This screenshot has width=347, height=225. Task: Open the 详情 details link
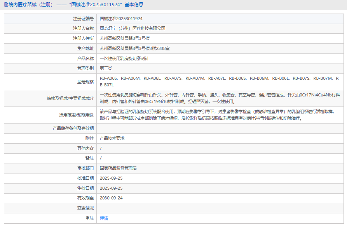[104, 218]
